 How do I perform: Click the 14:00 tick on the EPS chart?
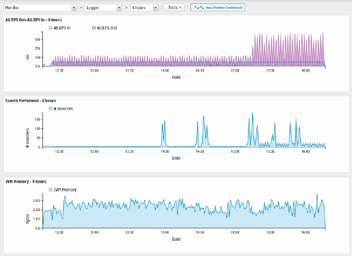tap(165, 71)
